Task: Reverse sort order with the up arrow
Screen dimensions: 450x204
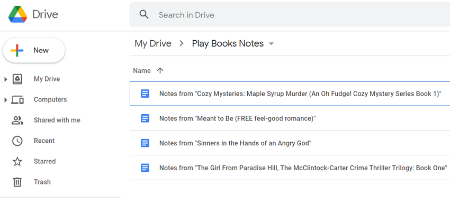Action: (160, 71)
